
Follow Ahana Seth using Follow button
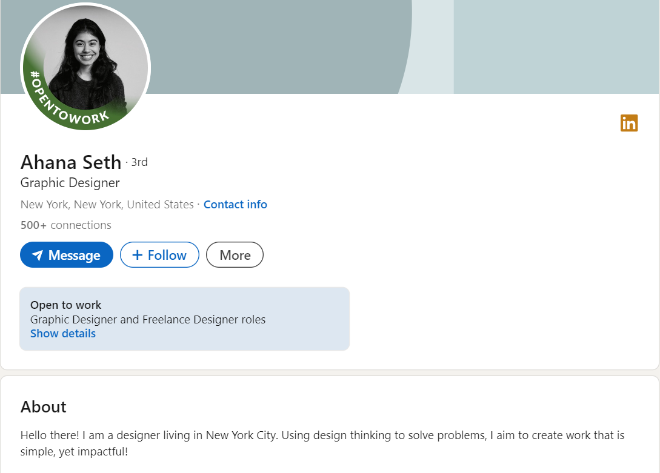coord(159,255)
